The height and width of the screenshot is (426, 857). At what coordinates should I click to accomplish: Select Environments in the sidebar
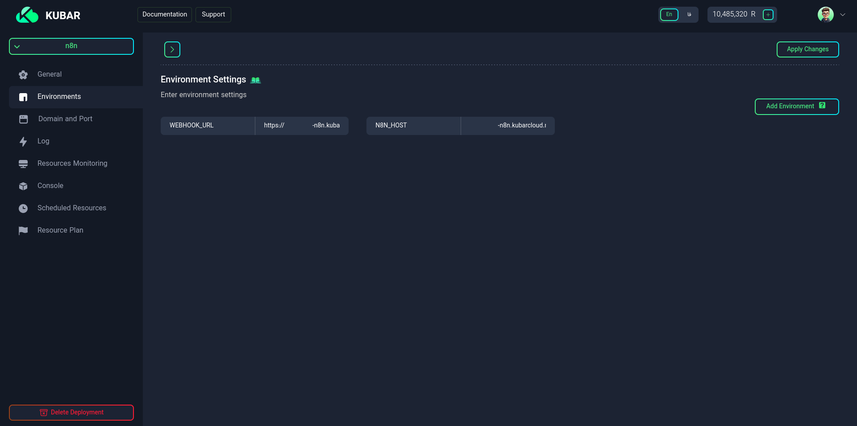(76, 97)
